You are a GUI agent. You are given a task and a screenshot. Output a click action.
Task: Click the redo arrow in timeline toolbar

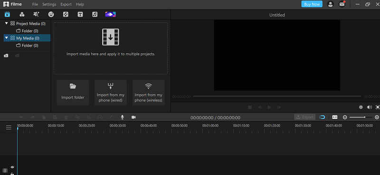pos(32,117)
